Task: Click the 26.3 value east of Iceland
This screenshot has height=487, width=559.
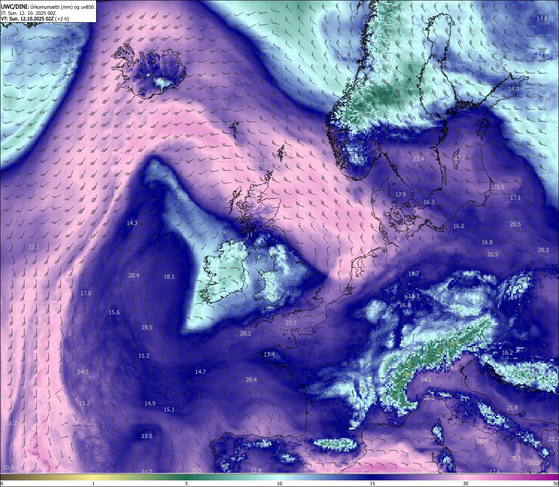Action: click(x=207, y=76)
